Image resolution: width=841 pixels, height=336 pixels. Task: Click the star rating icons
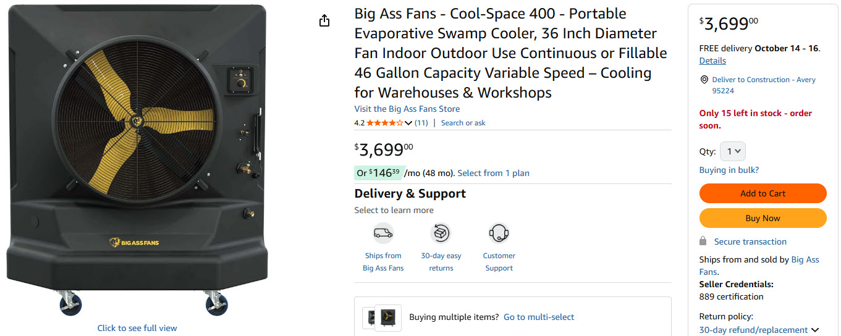point(384,123)
